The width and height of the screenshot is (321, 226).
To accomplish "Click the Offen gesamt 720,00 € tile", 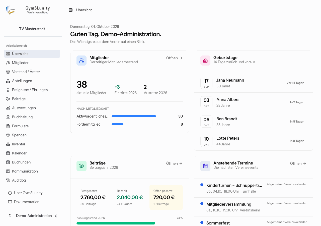I will (166, 197).
